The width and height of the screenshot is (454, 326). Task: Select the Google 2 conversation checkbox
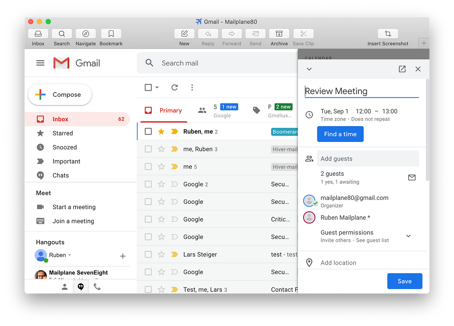click(148, 184)
